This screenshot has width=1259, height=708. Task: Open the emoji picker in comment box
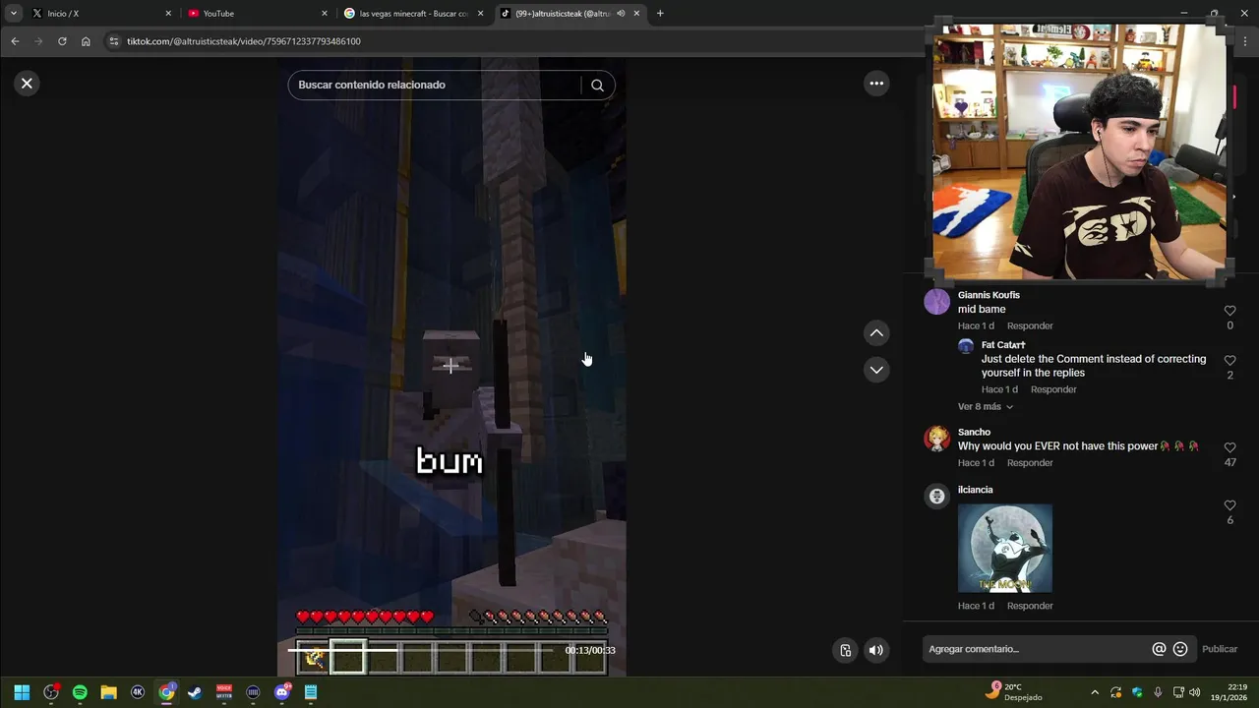[1180, 649]
